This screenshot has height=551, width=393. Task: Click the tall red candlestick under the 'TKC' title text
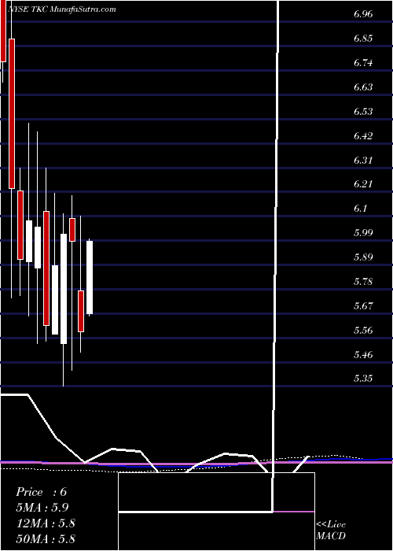click(x=12, y=114)
